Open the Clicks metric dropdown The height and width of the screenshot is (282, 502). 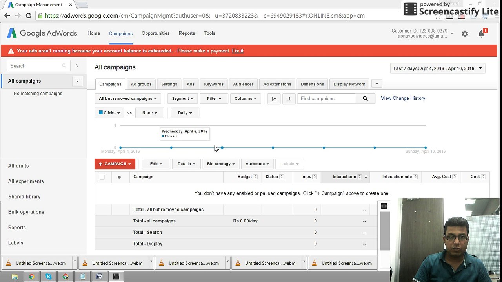point(109,113)
